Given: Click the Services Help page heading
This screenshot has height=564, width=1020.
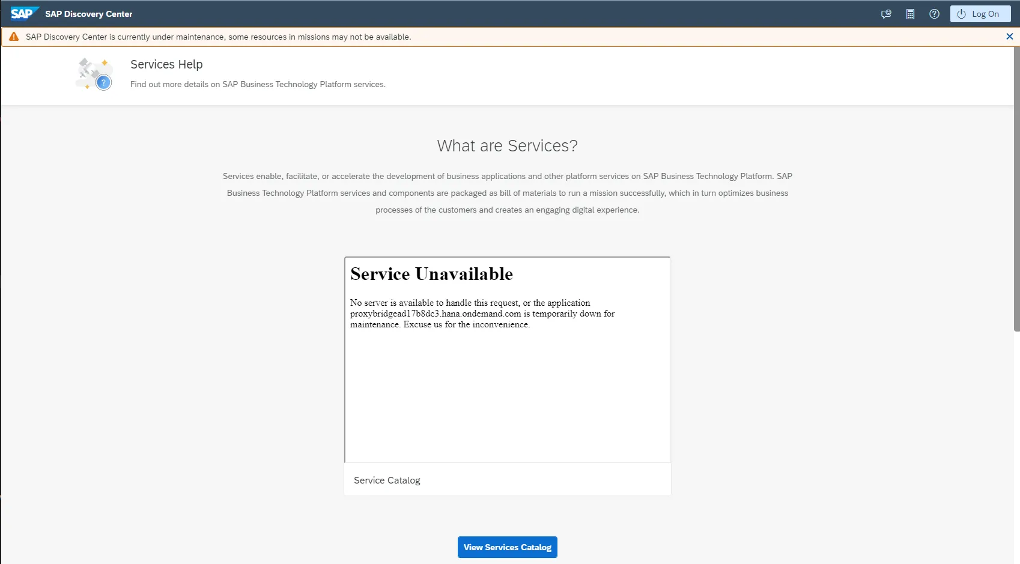Looking at the screenshot, I should tap(166, 64).
